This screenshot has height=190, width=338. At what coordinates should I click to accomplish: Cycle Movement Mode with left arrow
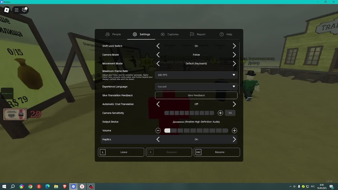pyautogui.click(x=158, y=64)
